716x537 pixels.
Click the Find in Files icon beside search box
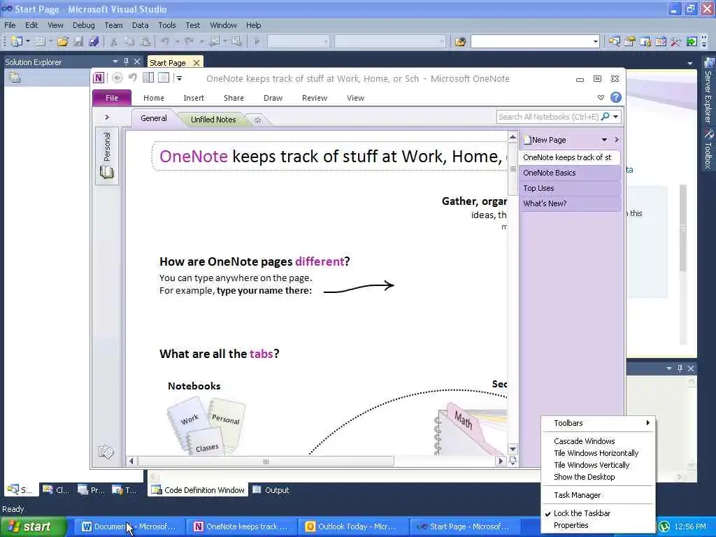(460, 41)
